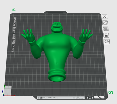Click the white striped marker at plate corner

[99, 97]
